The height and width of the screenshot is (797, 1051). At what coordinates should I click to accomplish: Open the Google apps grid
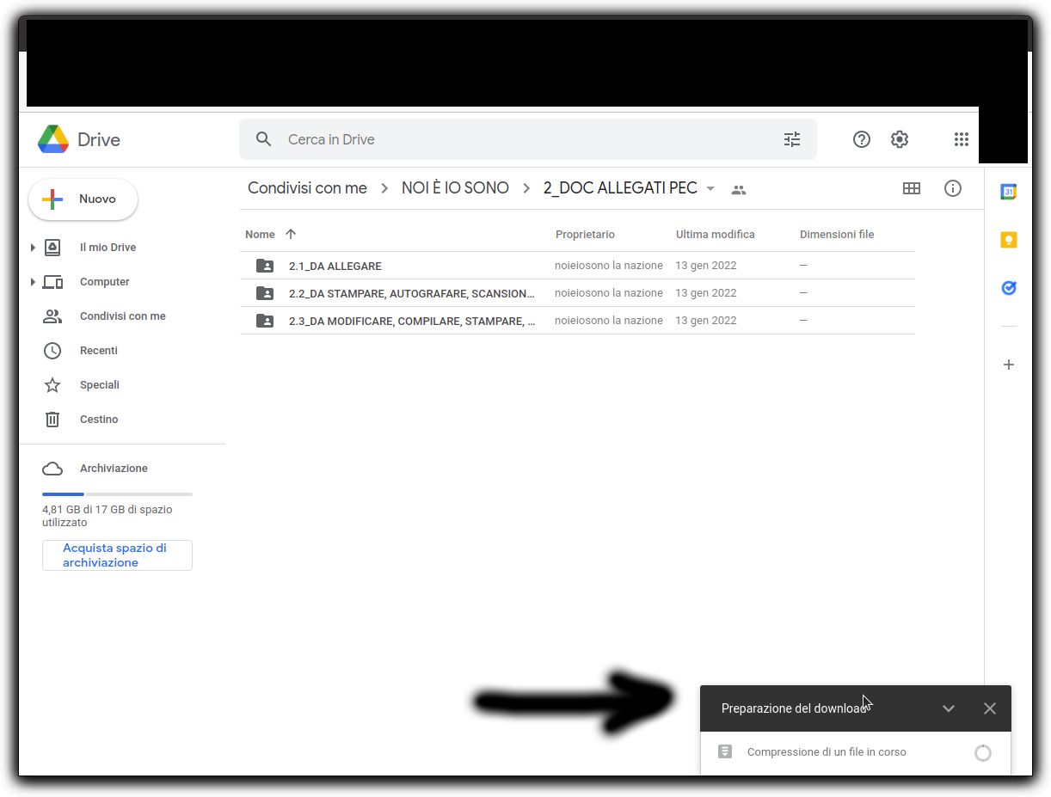point(961,139)
